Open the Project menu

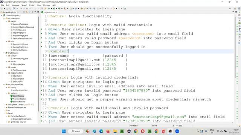click(x=32, y=5)
